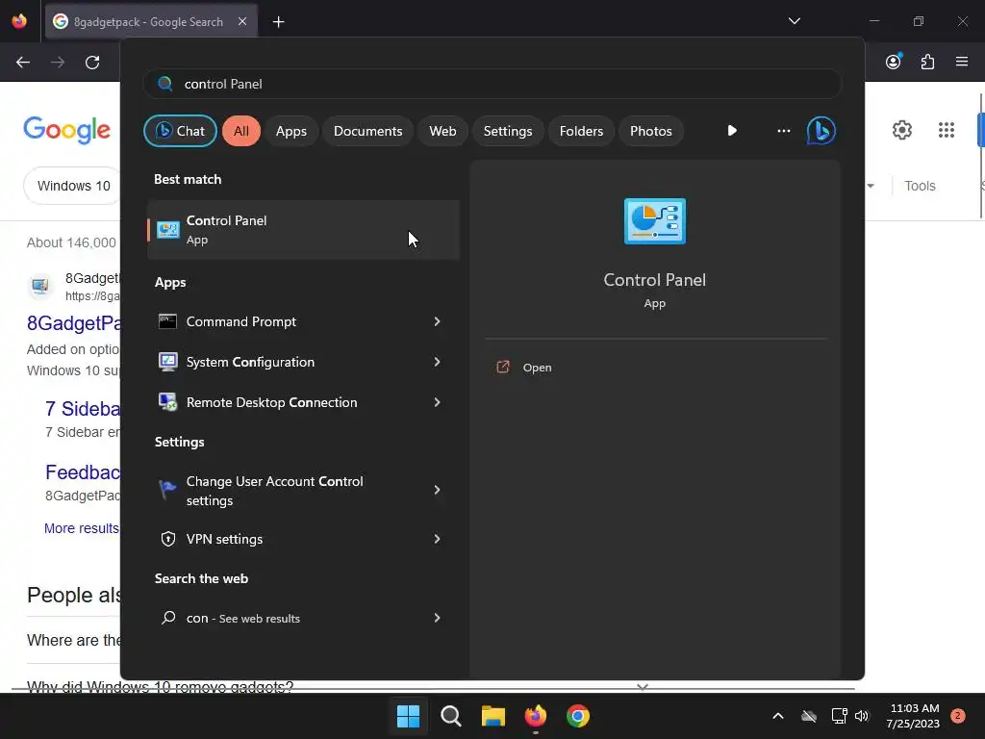Click the User Account Control flag icon
The width and height of the screenshot is (985, 739).
point(167,490)
